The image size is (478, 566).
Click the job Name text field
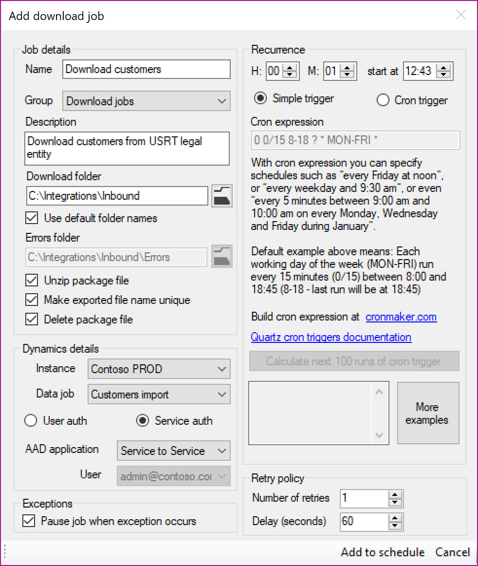pos(146,69)
